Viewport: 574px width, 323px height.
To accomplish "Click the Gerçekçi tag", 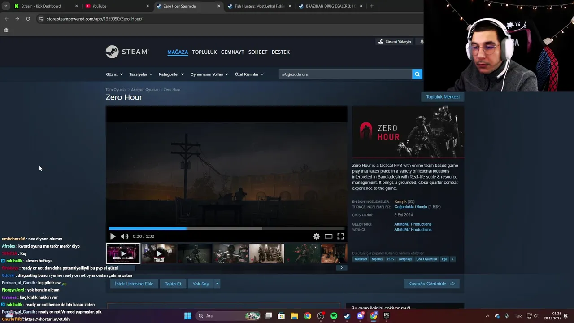I will click(x=405, y=259).
